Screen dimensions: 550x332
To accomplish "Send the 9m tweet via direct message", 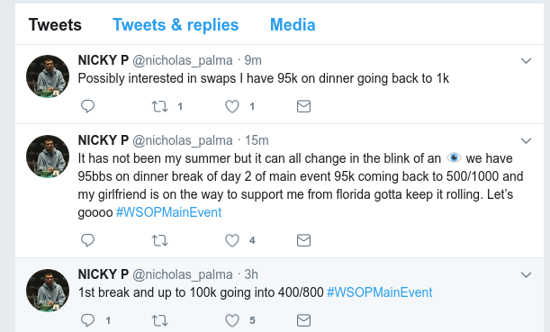I will [303, 106].
